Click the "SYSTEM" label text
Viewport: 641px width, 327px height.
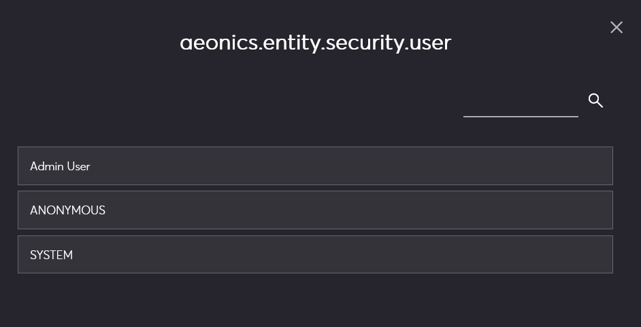coord(51,255)
